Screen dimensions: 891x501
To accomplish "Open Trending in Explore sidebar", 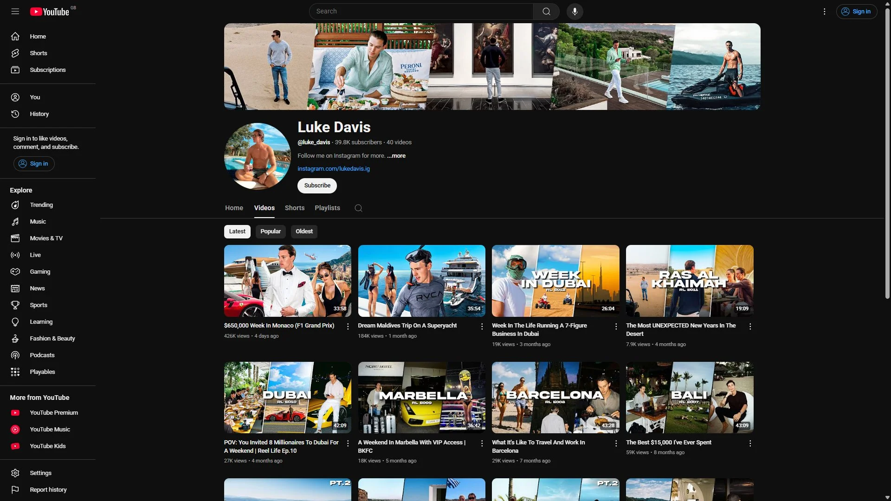I will 41,205.
